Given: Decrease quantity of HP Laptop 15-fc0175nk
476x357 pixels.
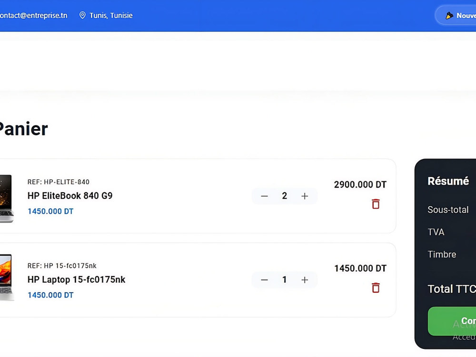Looking at the screenshot, I should [x=264, y=280].
